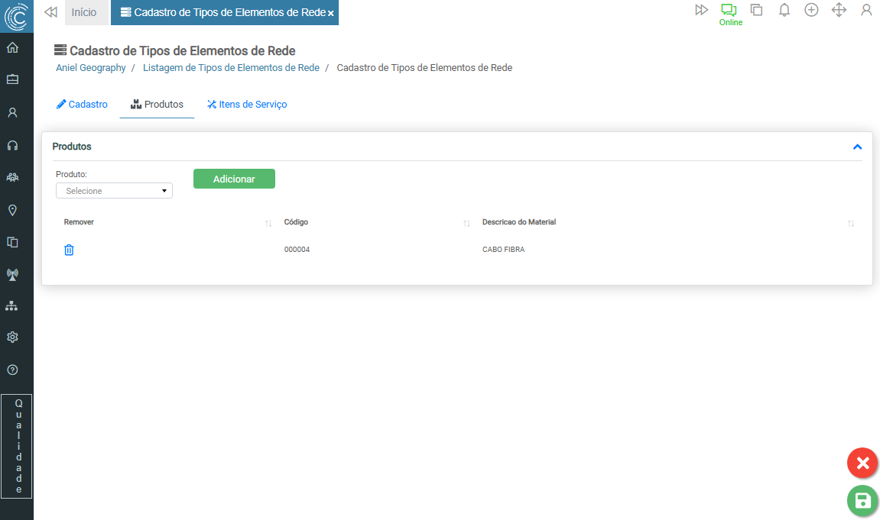Open the settings gear in sidebar
Viewport: 880px width, 520px height.
point(12,338)
